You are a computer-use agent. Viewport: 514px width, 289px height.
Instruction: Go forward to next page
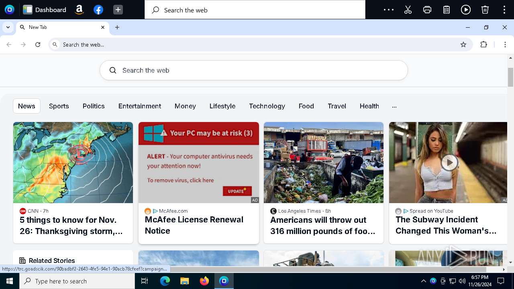tap(23, 45)
